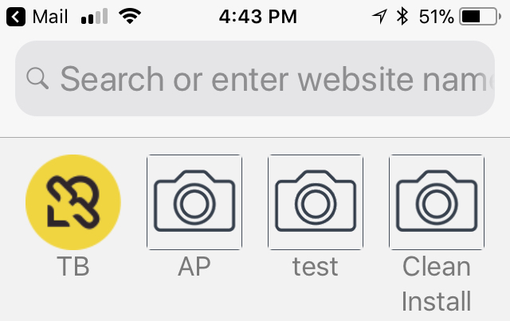Return to the Mail app label

(50, 16)
